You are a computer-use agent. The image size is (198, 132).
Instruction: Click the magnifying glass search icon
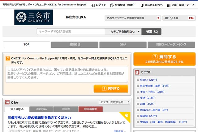click(x=156, y=32)
